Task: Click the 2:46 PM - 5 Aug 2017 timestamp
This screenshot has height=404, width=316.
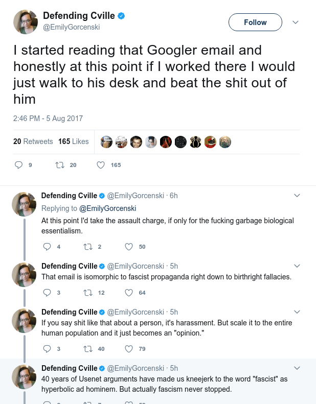Action: [48, 118]
